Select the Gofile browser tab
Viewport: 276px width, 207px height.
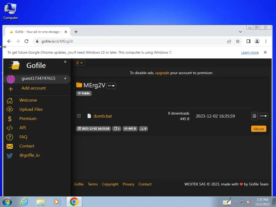coord(38,32)
